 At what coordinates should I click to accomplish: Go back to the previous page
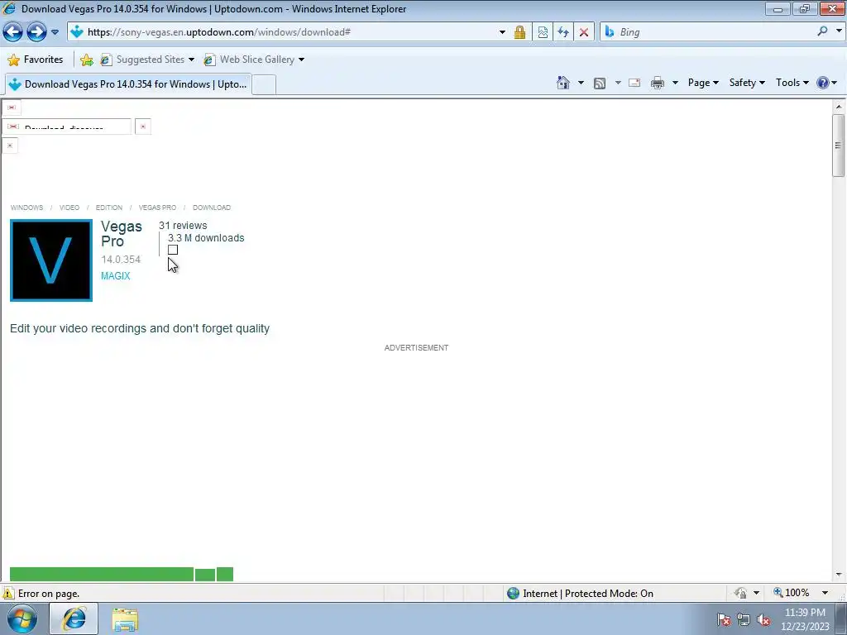click(x=13, y=32)
